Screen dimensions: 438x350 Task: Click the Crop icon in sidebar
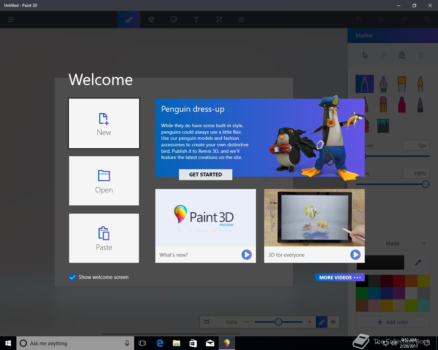(x=421, y=55)
